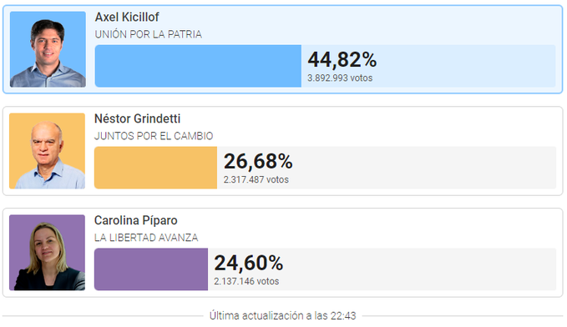This screenshot has width=567, height=327.
Task: Click Néstor Grindetti's candidate photo
Action: [47, 151]
